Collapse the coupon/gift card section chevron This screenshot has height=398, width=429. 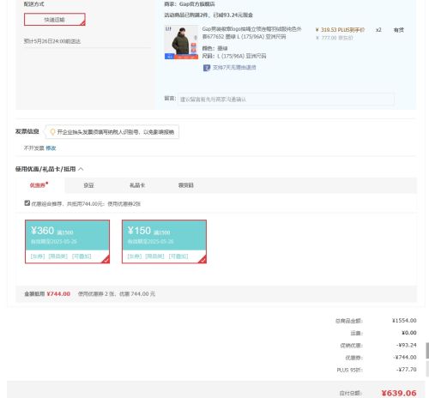click(x=81, y=169)
